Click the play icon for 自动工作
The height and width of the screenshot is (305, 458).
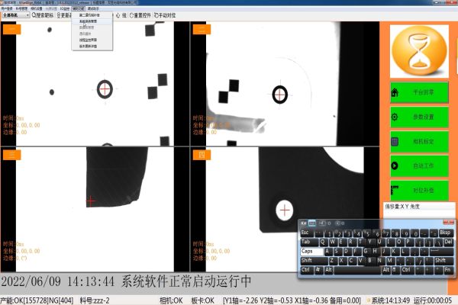tap(395, 166)
